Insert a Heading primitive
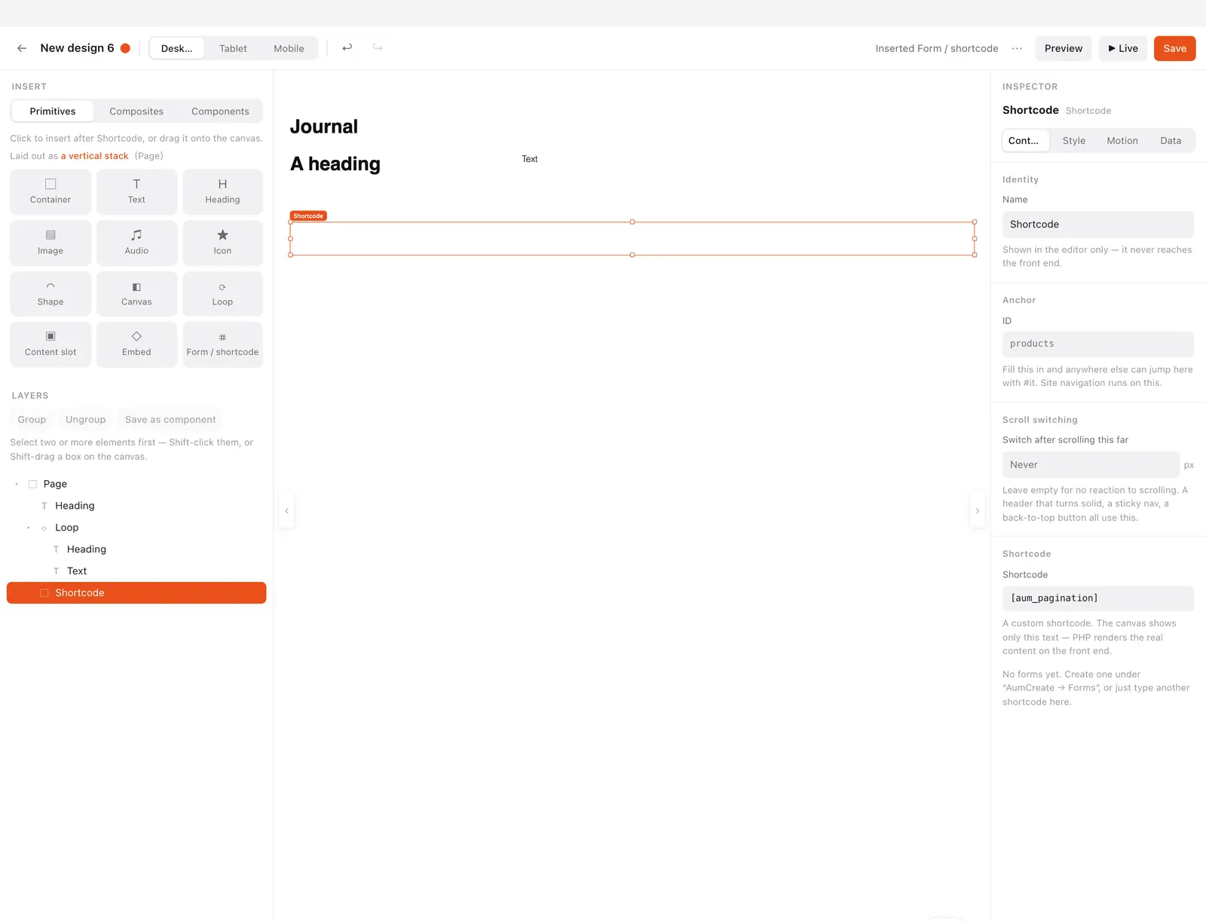This screenshot has height=921, width=1206. coord(222,191)
